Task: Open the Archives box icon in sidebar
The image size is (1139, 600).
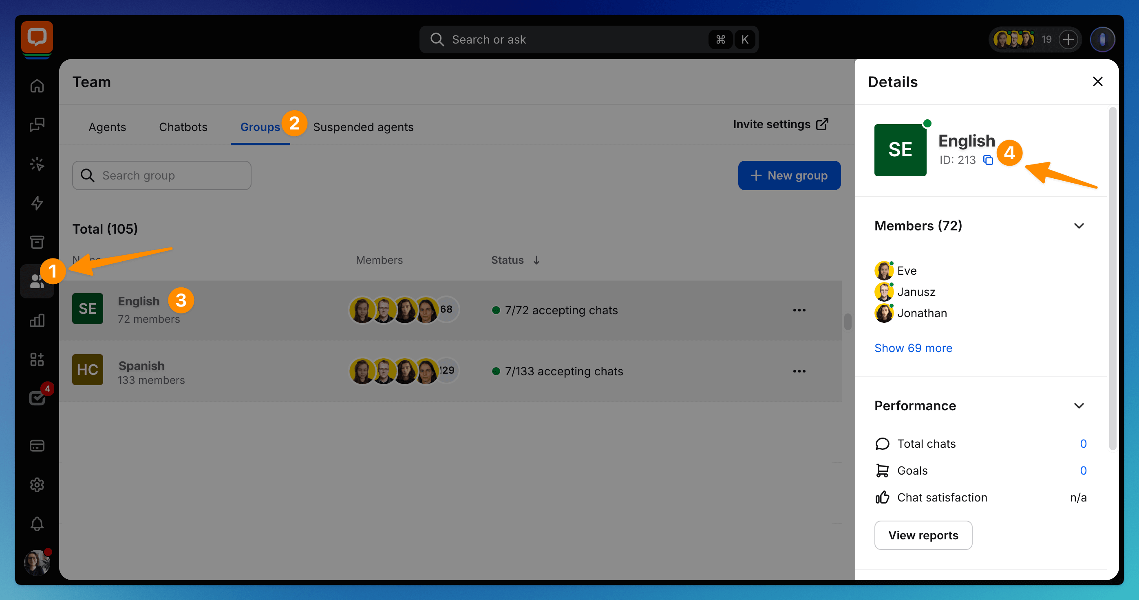Action: 37,242
